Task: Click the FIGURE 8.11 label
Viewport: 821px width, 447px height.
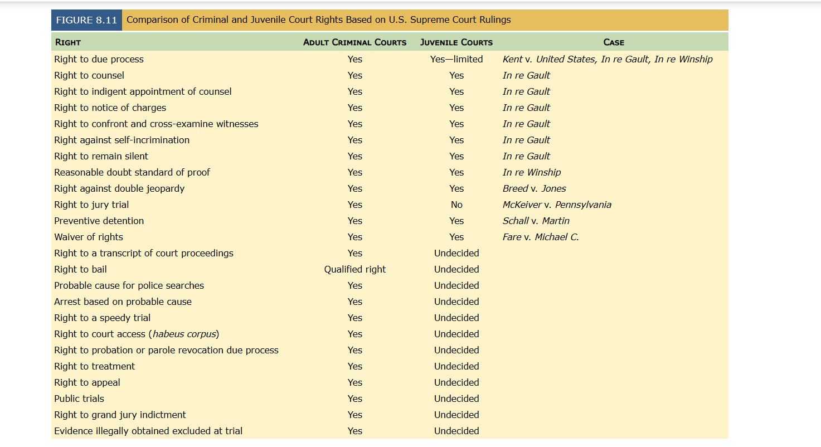Action: click(x=86, y=20)
